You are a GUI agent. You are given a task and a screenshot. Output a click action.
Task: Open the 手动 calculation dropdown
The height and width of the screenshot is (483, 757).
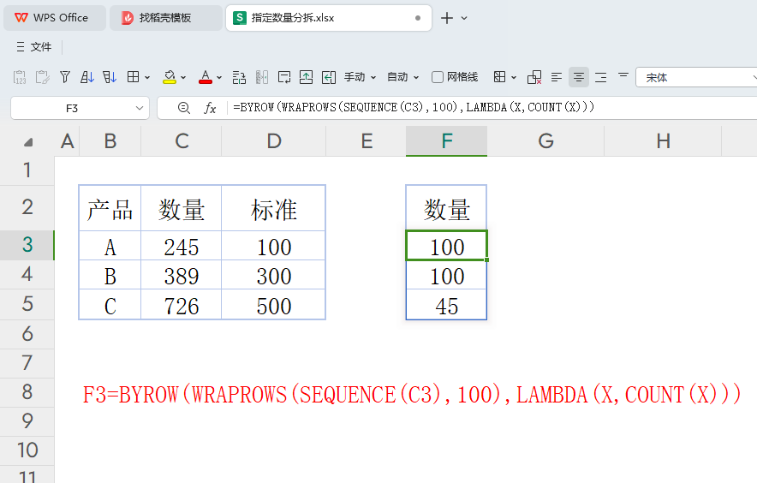pyautogui.click(x=361, y=77)
